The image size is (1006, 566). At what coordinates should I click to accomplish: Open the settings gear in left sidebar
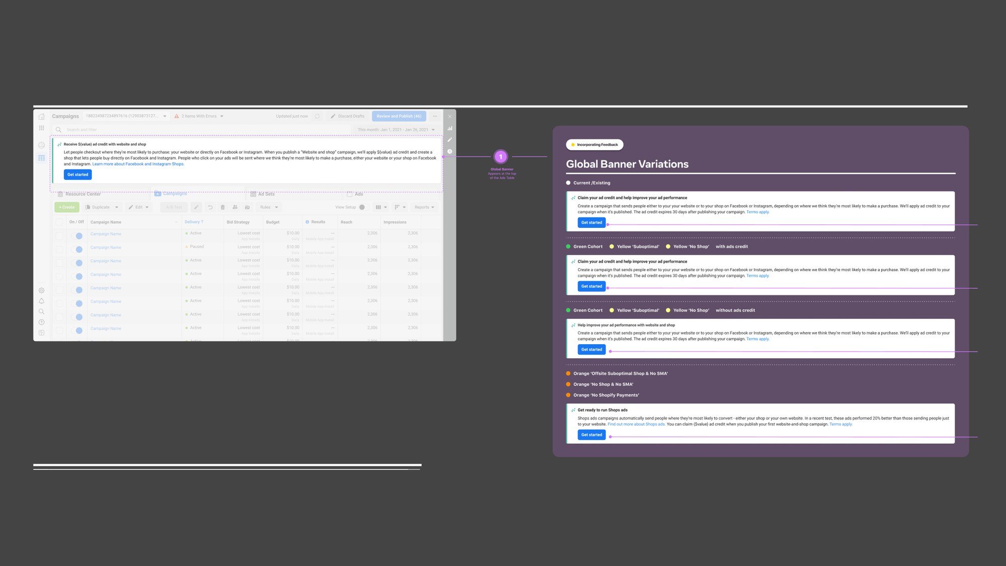(41, 290)
